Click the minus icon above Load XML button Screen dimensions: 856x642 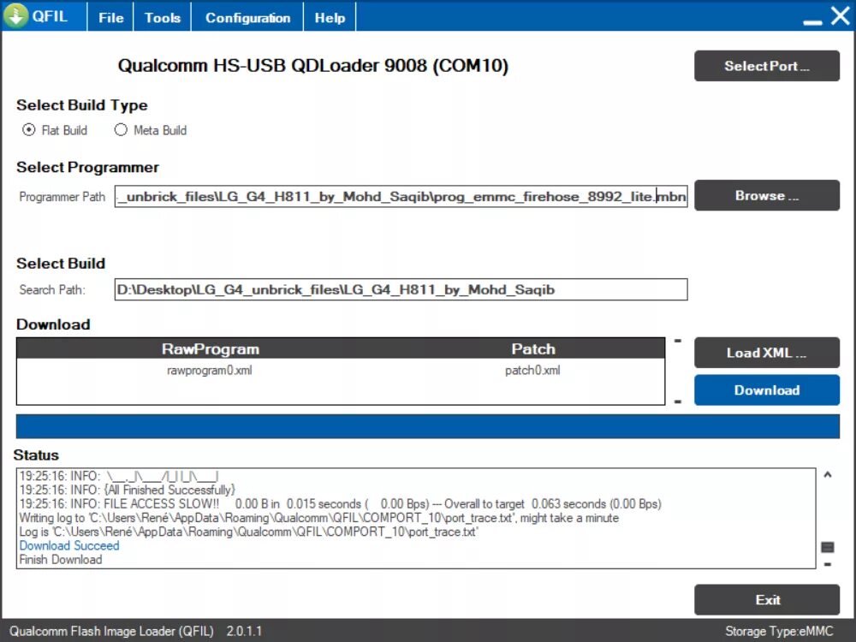pos(677,340)
